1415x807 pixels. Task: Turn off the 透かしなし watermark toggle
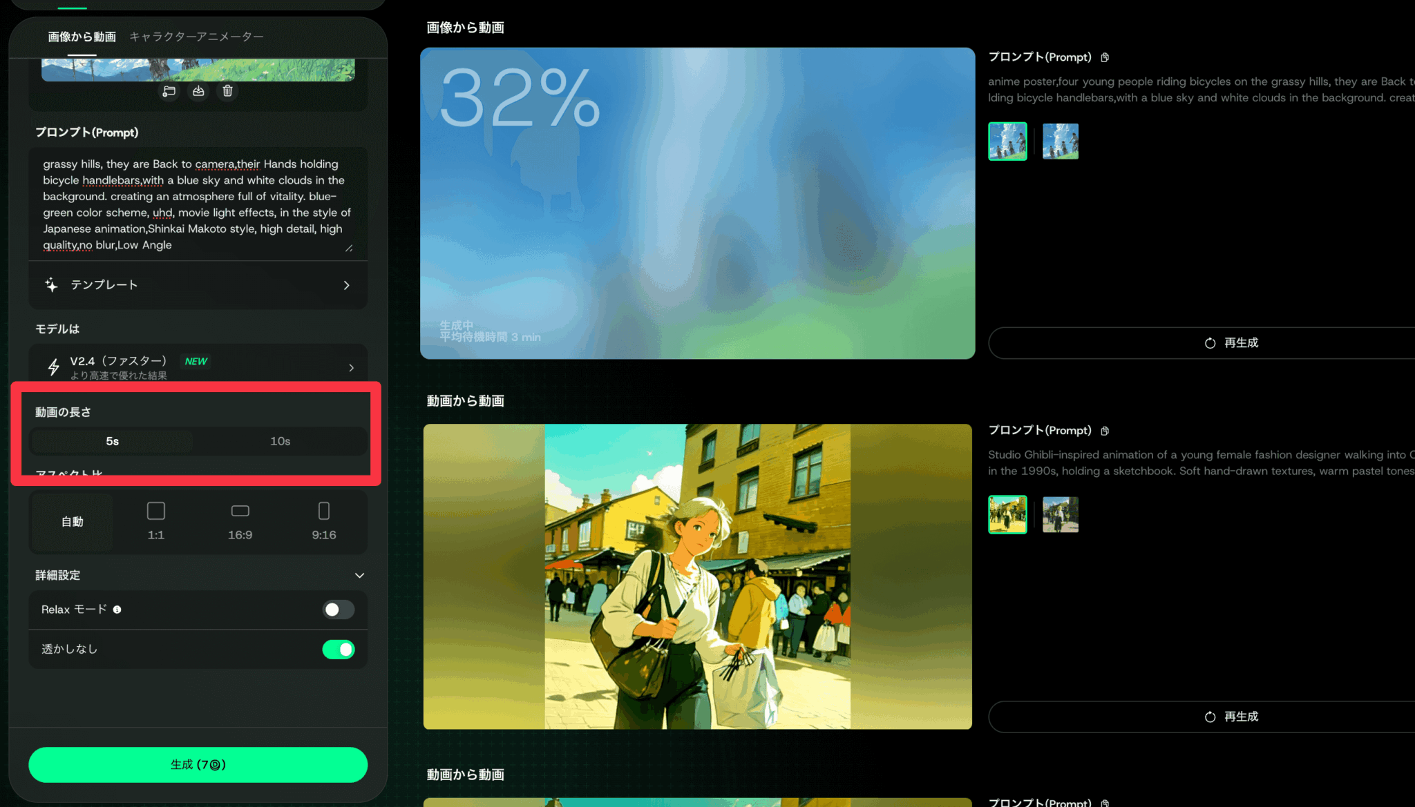[x=339, y=650]
